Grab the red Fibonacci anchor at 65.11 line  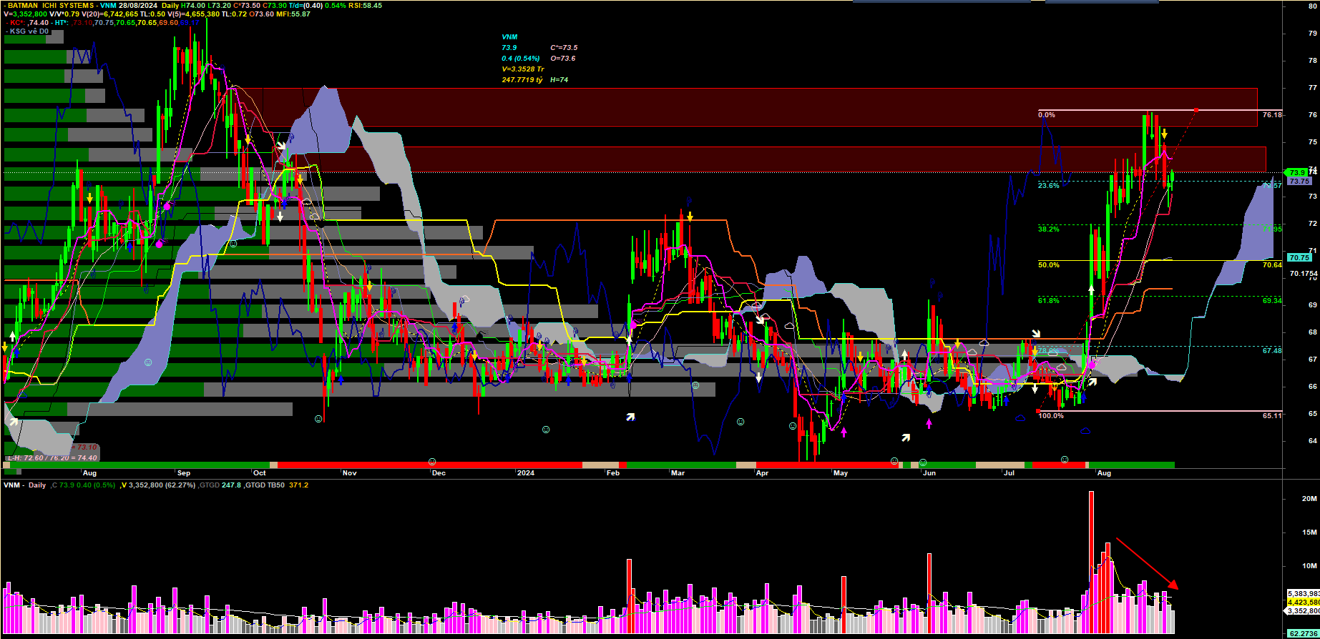coord(1038,410)
